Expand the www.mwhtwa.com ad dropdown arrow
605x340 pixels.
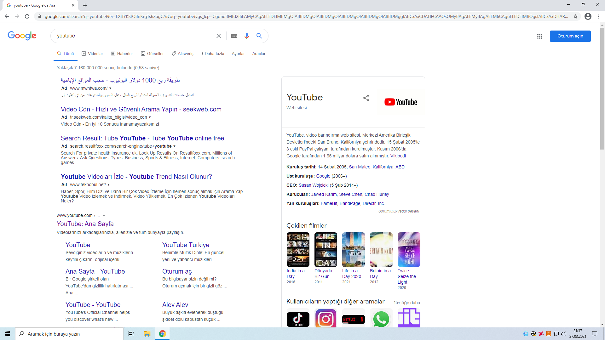110,88
